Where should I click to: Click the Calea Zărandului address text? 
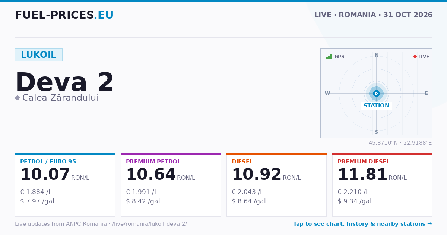click(61, 98)
